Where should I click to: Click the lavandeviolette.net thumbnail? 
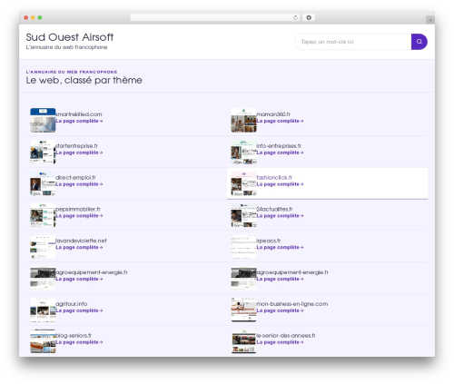click(x=43, y=247)
